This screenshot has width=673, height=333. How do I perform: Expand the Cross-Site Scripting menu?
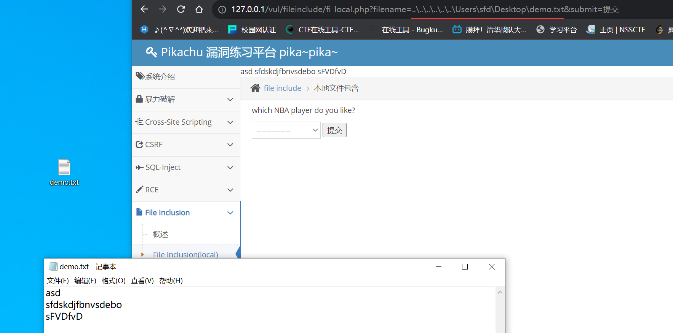[185, 122]
